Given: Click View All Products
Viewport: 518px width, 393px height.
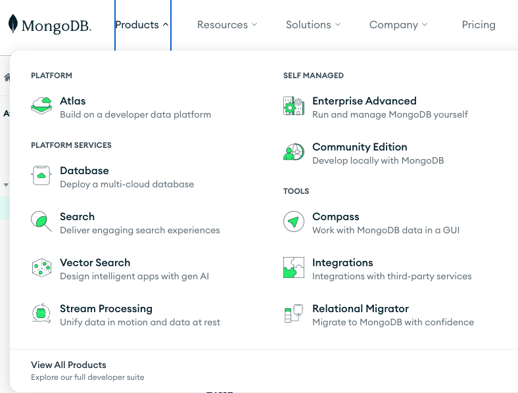Looking at the screenshot, I should pos(68,365).
